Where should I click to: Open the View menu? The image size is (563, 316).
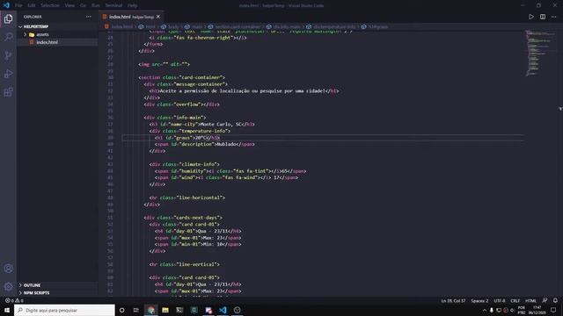tap(69, 5)
